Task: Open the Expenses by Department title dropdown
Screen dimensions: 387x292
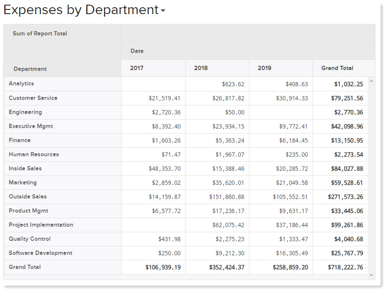Action: click(163, 11)
